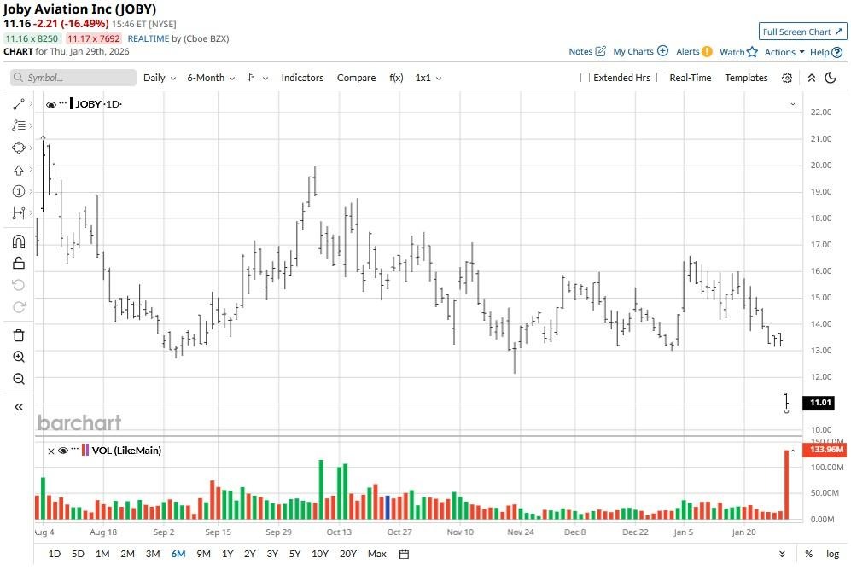Open chart settings gear

[787, 78]
